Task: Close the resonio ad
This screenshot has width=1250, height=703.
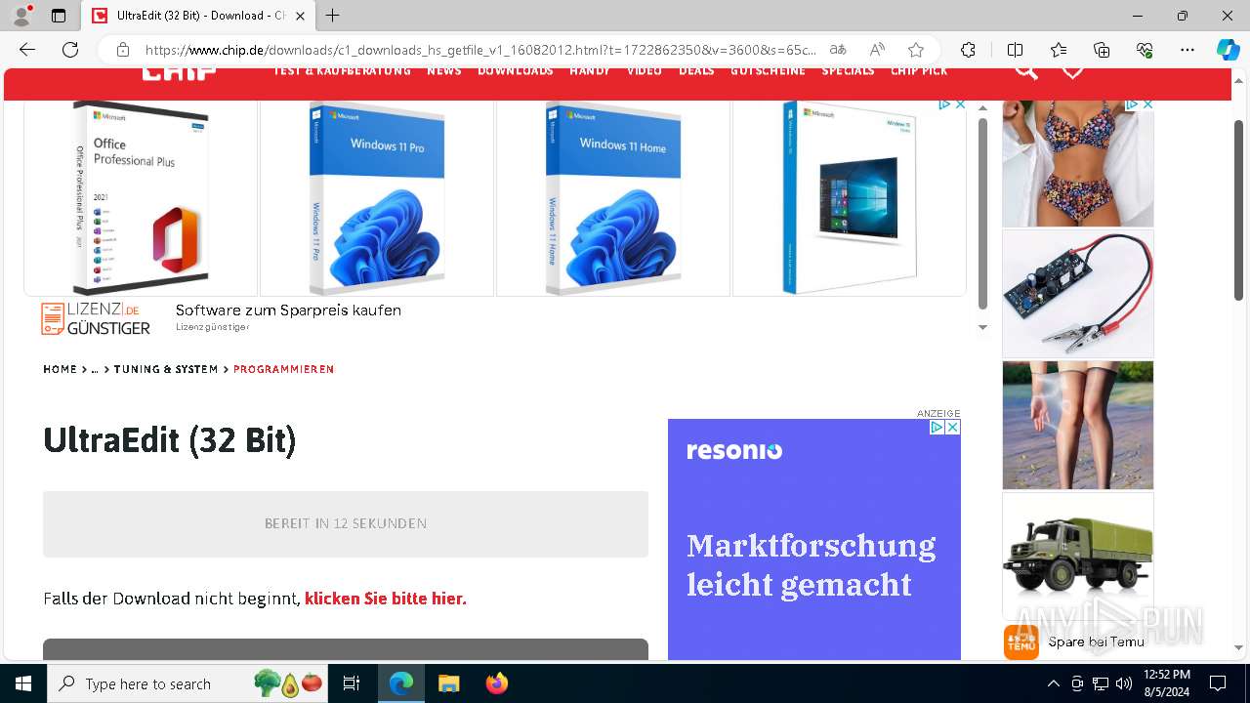Action: (x=953, y=428)
